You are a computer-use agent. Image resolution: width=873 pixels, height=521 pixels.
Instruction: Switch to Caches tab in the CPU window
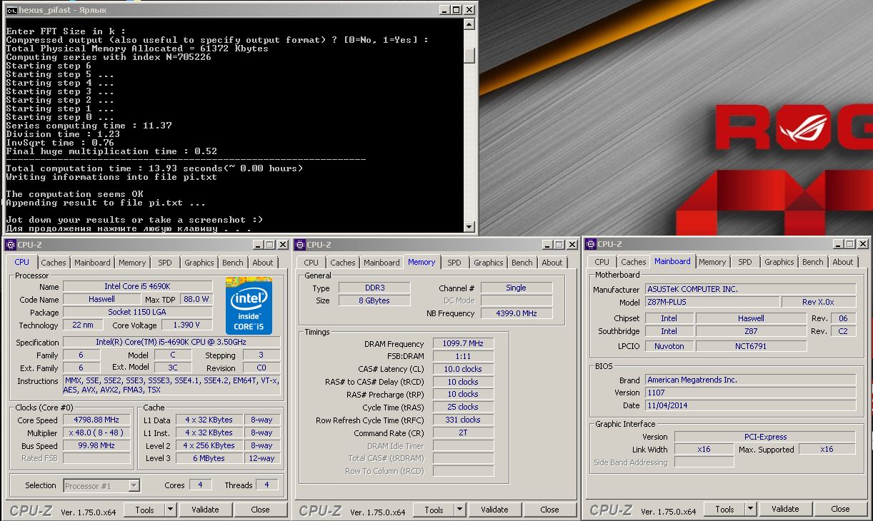click(x=54, y=263)
